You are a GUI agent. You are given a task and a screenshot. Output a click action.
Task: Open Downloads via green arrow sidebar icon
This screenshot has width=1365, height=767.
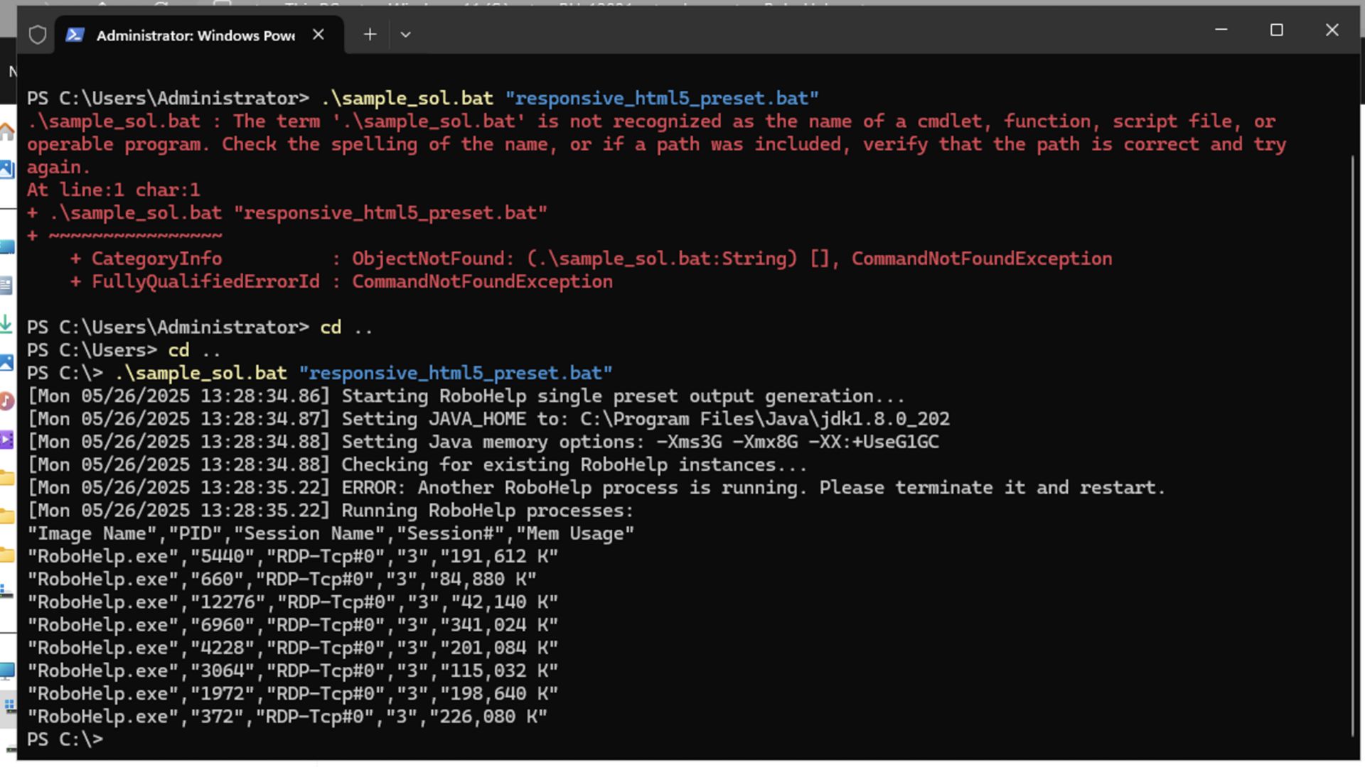pyautogui.click(x=7, y=324)
